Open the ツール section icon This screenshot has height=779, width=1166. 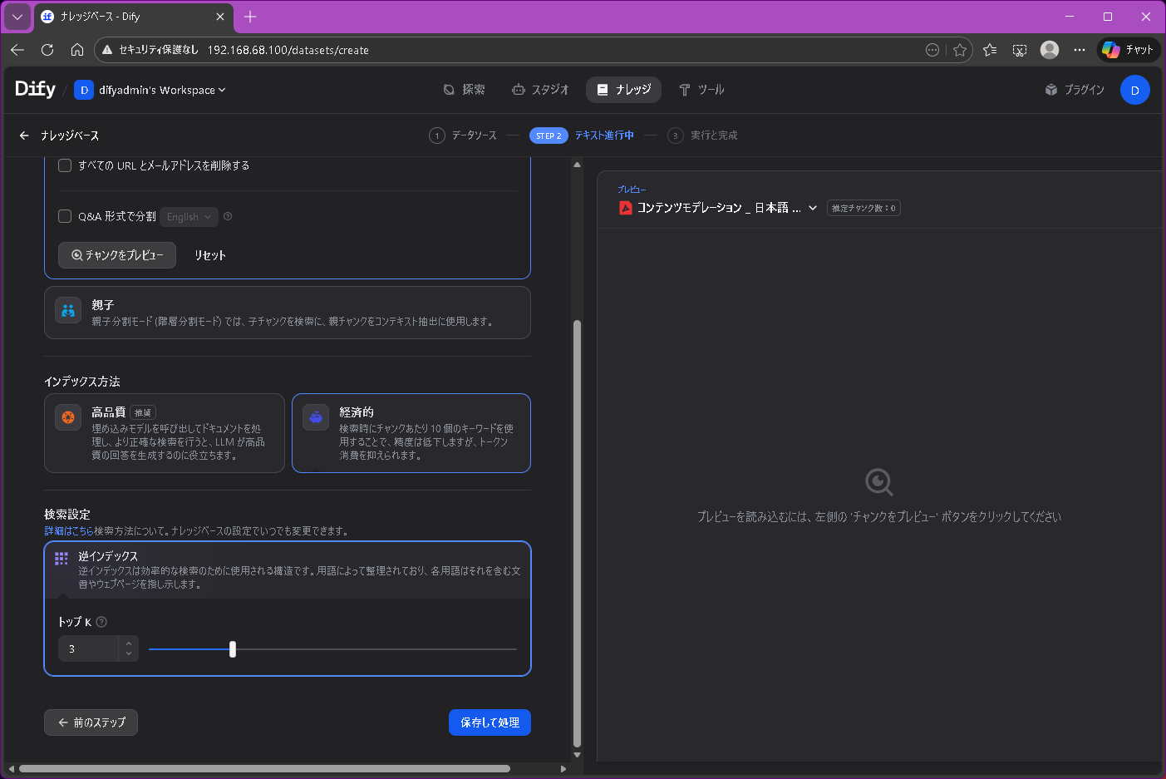[x=685, y=89]
